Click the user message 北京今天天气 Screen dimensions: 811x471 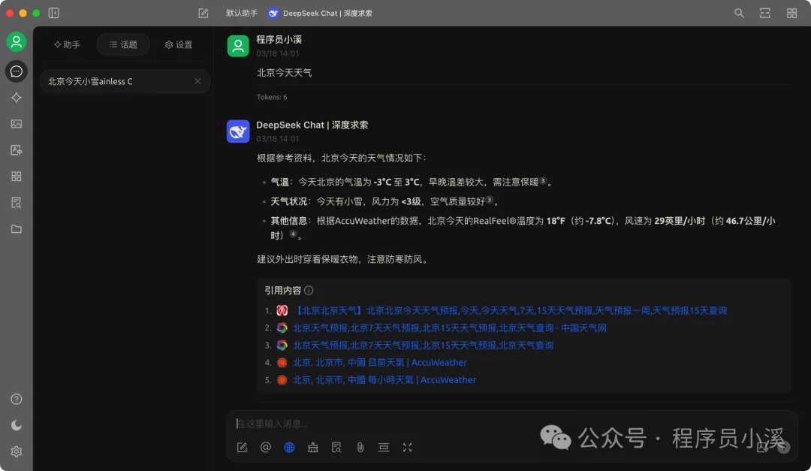click(284, 72)
